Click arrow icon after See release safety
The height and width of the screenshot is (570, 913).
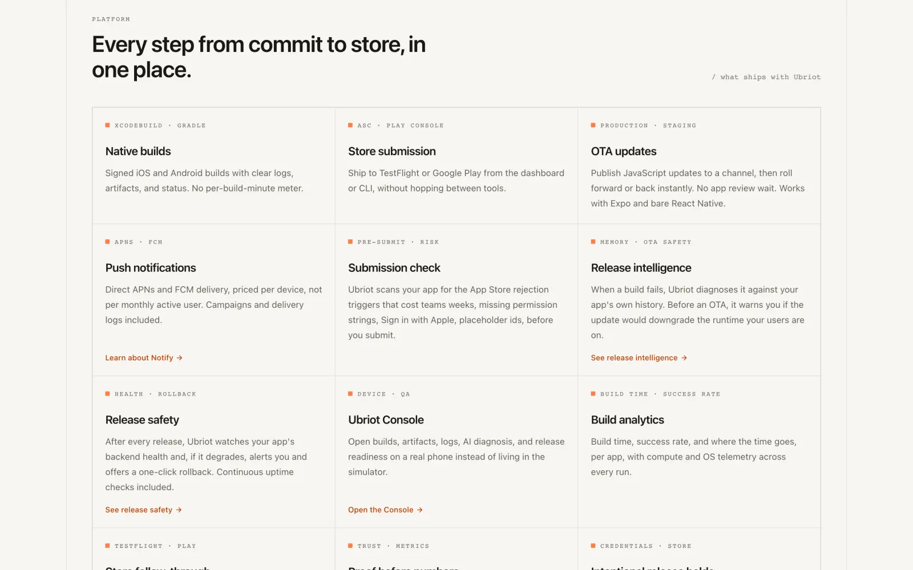coord(179,510)
